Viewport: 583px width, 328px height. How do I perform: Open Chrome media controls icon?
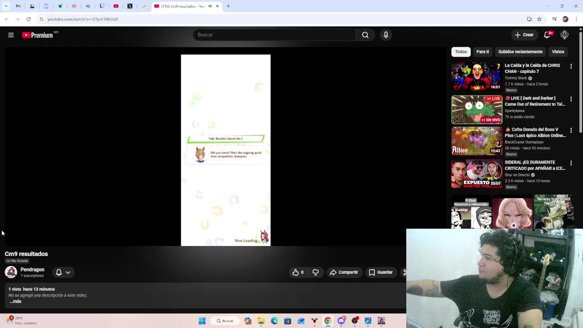(554, 19)
